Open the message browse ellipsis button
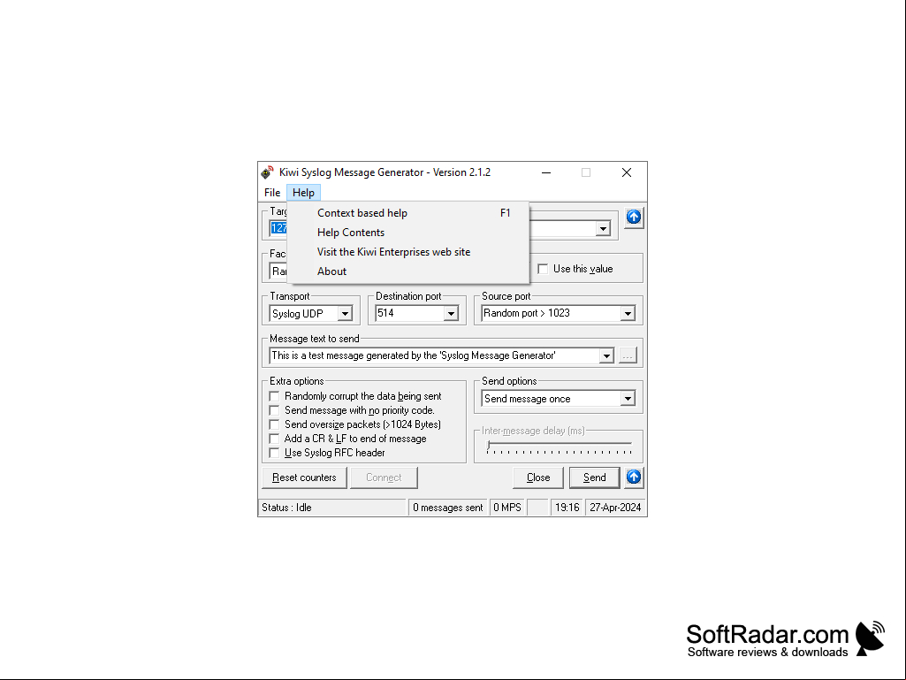Screen dimensions: 906x680 [628, 355]
